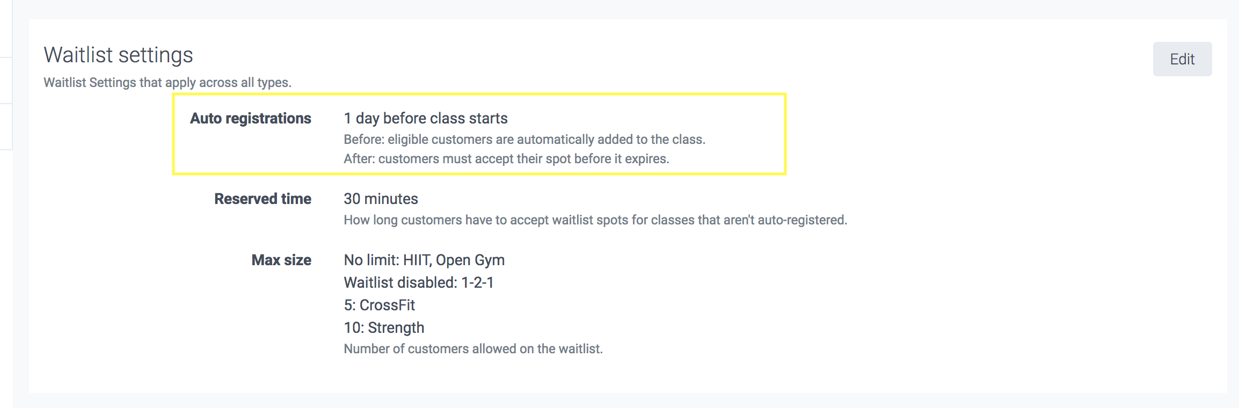Select the Reserved time label
The image size is (1239, 408).
(263, 199)
